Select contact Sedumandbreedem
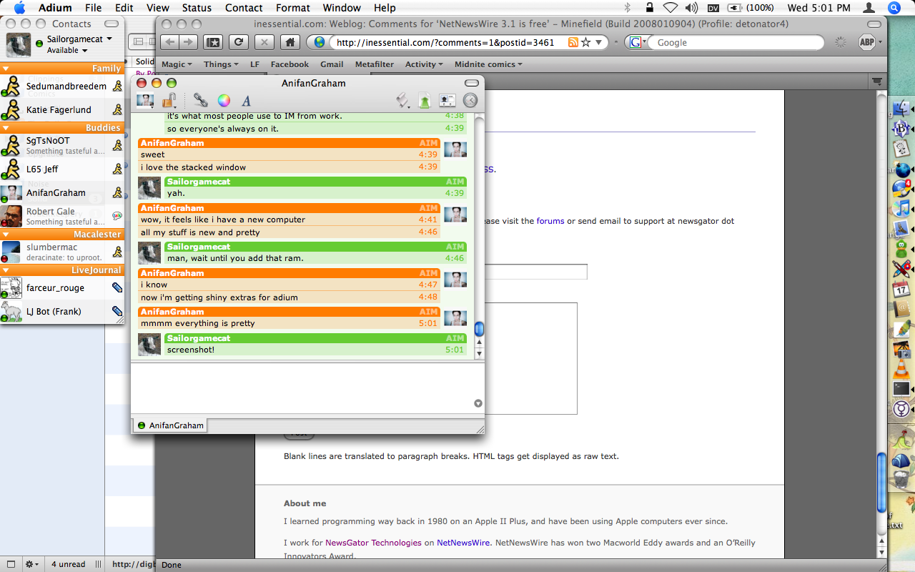915x572 pixels. click(x=62, y=87)
